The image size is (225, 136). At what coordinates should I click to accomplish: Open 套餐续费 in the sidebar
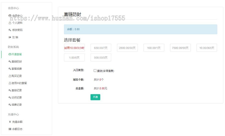pyautogui.click(x=17, y=69)
